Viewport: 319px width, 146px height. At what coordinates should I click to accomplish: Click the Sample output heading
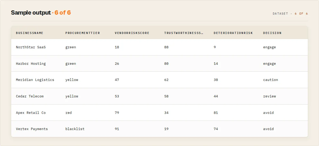pos(31,13)
